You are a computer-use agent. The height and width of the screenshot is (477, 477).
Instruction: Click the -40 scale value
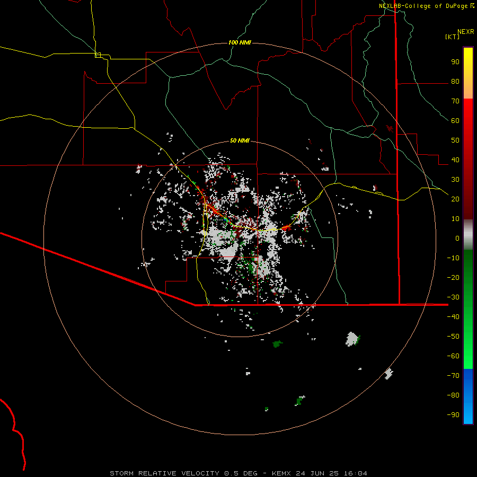(x=453, y=317)
